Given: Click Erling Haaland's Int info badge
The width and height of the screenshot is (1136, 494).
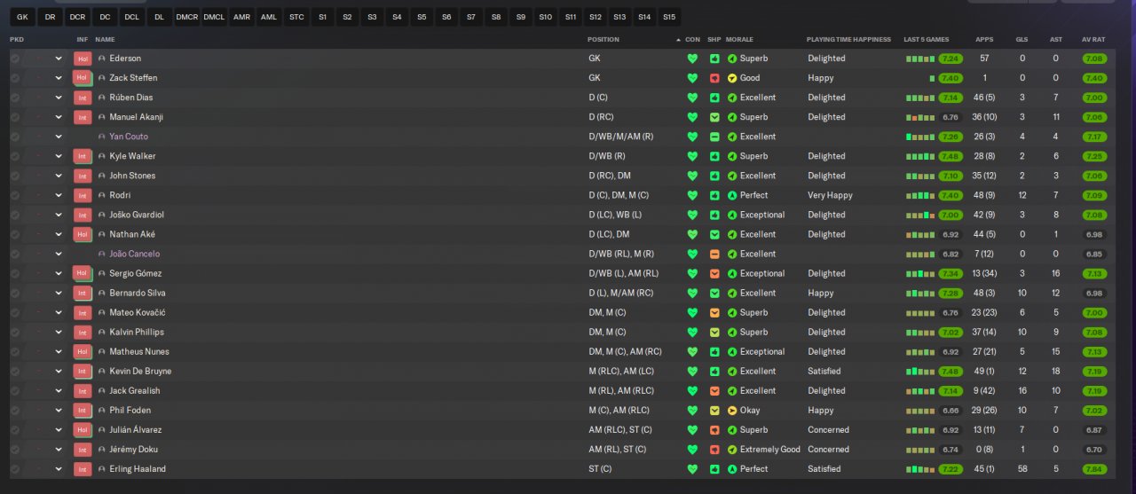Looking at the screenshot, I should 83,469.
